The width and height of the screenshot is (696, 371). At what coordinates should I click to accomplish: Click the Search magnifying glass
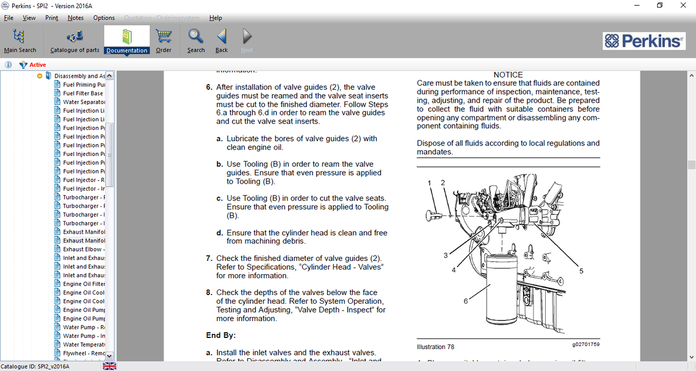pyautogui.click(x=196, y=37)
